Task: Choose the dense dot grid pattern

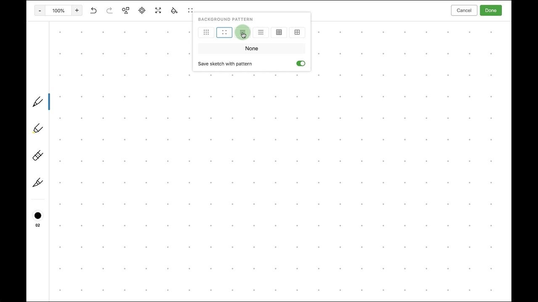Action: tap(206, 32)
